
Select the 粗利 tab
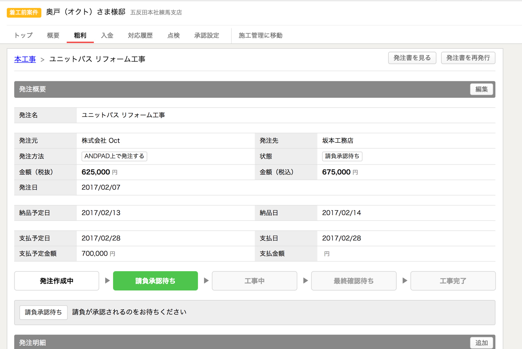point(80,35)
